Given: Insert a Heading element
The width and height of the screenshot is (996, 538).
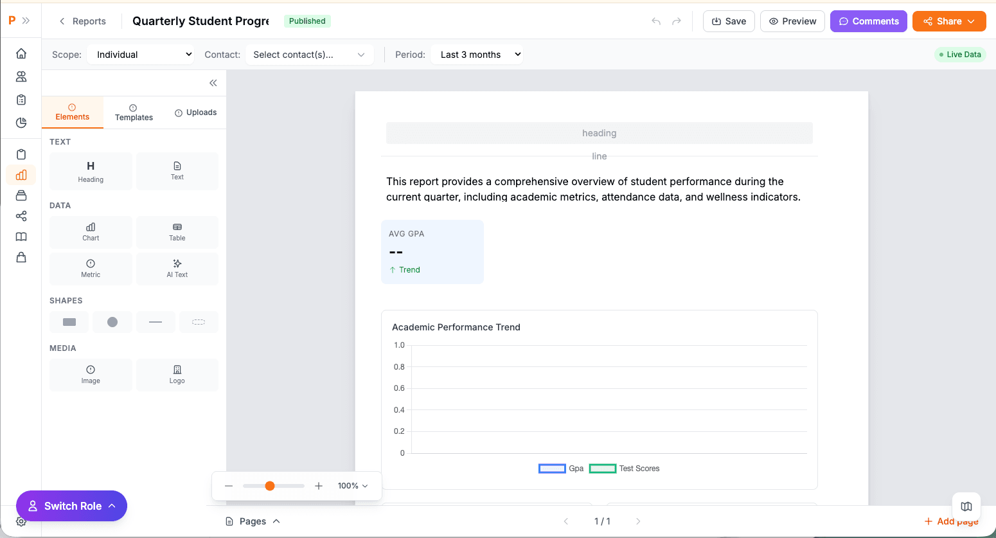Looking at the screenshot, I should (91, 171).
